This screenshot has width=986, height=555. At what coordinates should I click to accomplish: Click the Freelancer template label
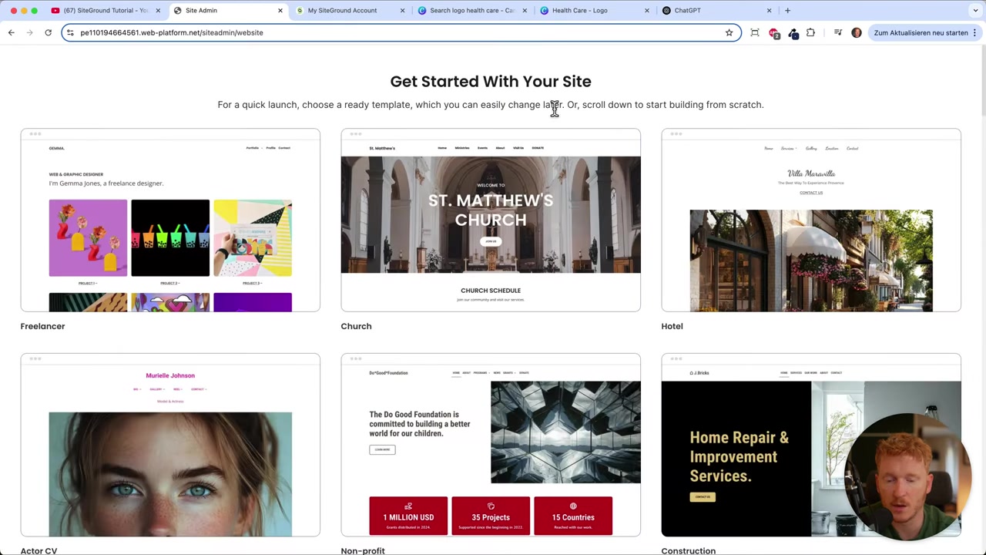pyautogui.click(x=42, y=326)
